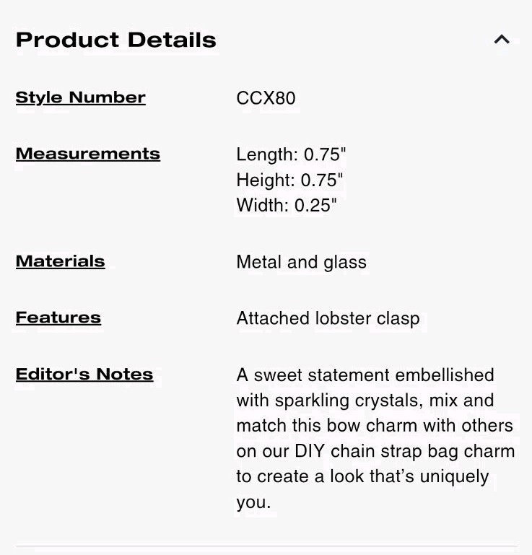Click the Height: 0.75" measurement
The image size is (532, 555).
289,180
